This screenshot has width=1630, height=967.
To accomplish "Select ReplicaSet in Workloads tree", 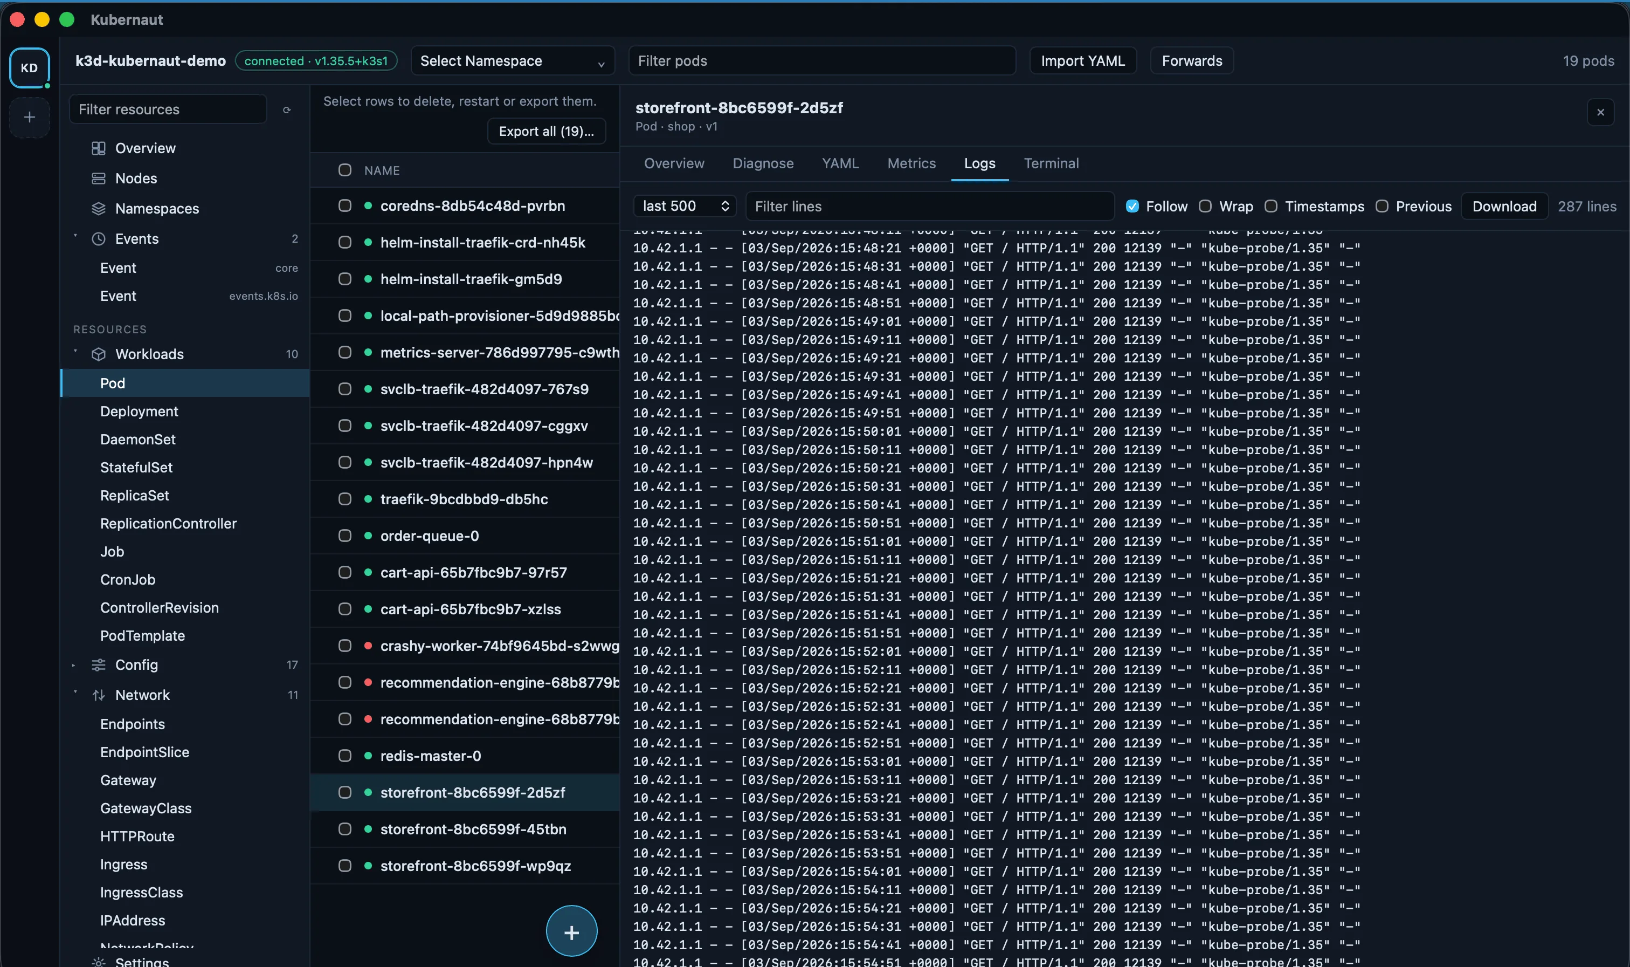I will coord(185,496).
